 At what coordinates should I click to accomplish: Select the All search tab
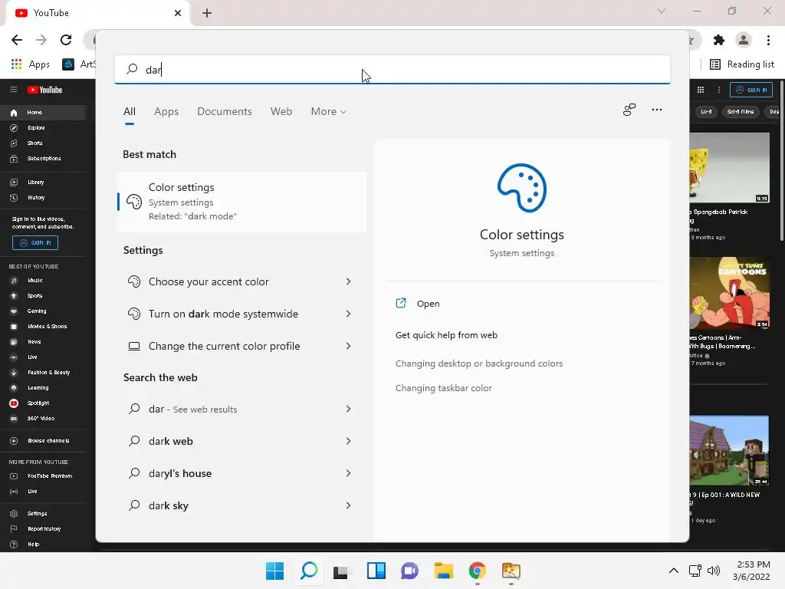[129, 112]
